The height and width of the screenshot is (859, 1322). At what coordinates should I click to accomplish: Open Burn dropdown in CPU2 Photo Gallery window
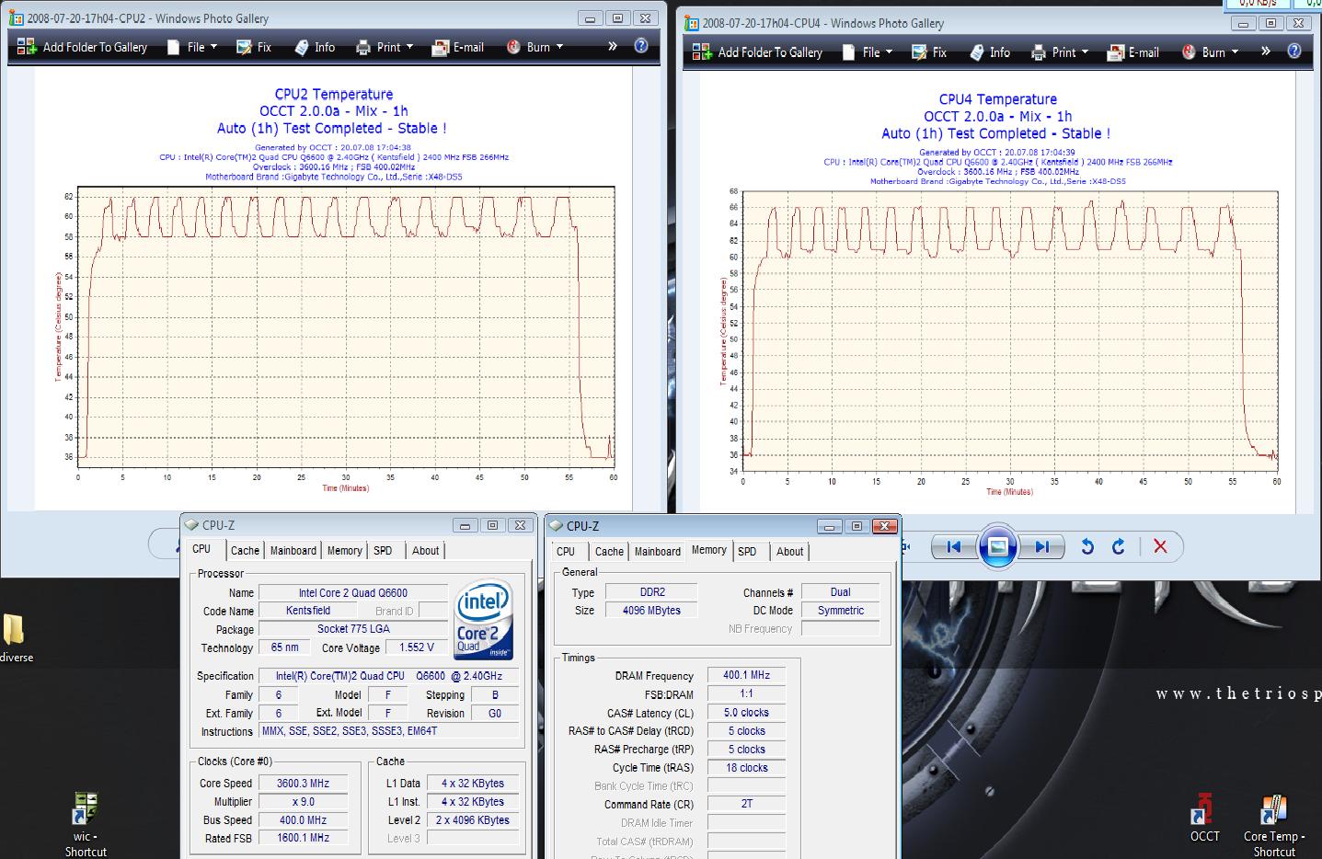pyautogui.click(x=535, y=47)
